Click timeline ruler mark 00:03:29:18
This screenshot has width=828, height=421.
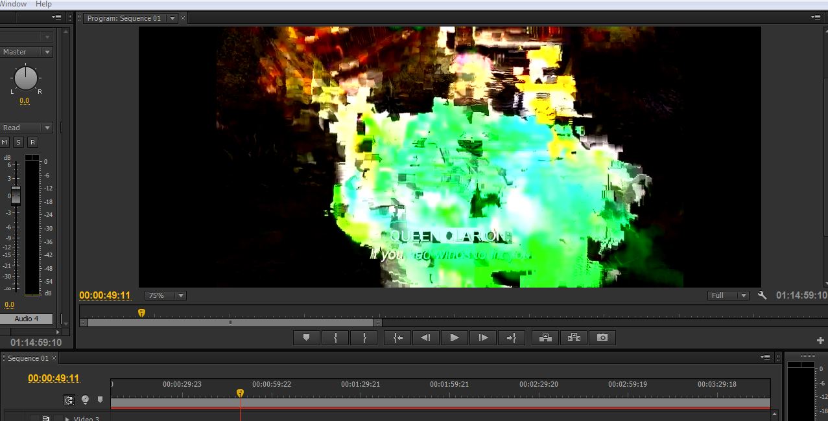tap(717, 384)
